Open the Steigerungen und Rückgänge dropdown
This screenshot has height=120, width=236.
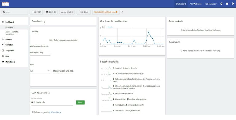pos(63,71)
